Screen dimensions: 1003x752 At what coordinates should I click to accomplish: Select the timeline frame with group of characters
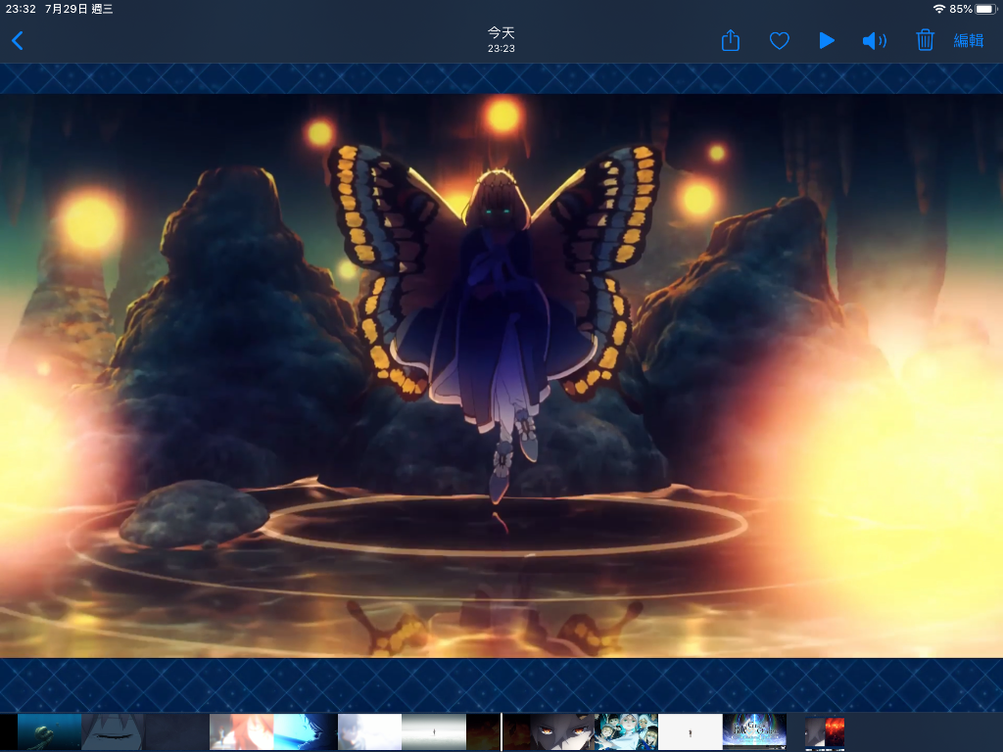(626, 731)
